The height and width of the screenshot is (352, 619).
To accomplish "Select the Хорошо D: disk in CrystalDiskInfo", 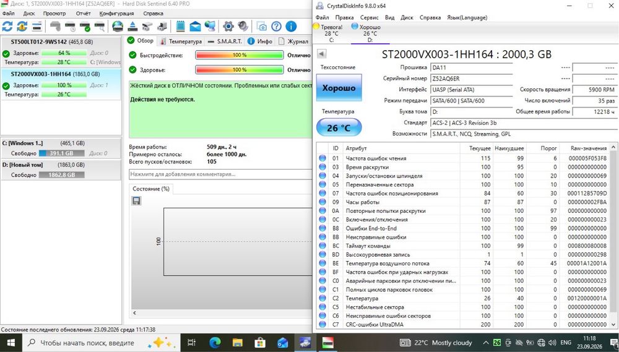I will click(x=370, y=33).
